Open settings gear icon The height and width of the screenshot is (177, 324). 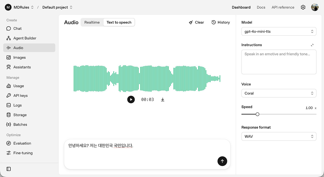point(303,7)
